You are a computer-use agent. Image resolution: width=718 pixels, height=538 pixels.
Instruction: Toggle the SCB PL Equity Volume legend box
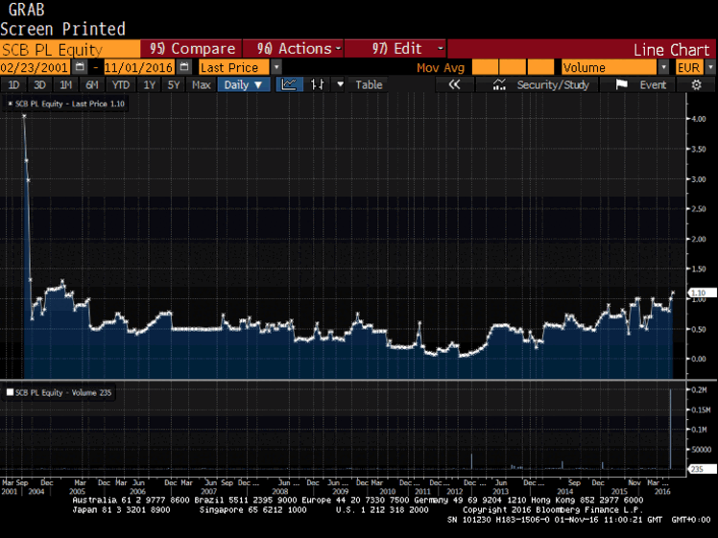click(11, 392)
